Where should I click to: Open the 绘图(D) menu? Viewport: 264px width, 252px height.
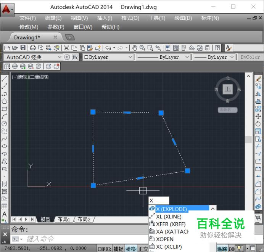pos(183,18)
